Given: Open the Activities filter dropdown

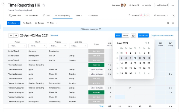Looking at the screenshot, I should 78,46.
